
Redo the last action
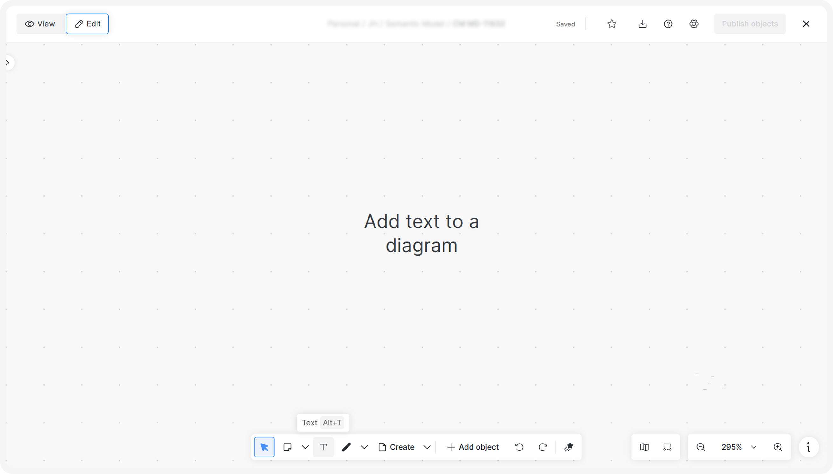[543, 447]
